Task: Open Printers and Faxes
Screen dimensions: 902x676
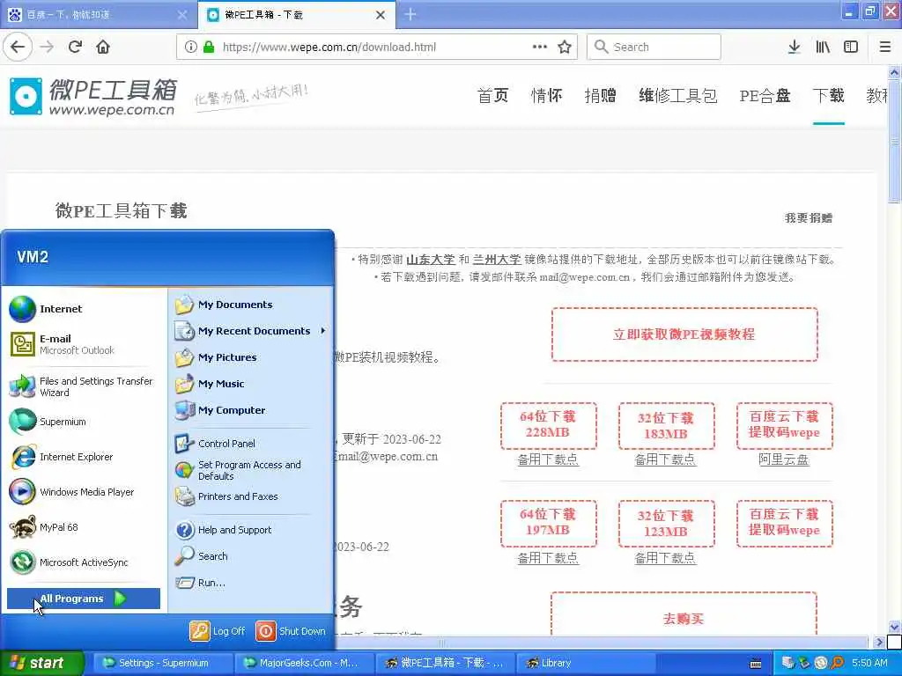Action: click(x=250, y=496)
